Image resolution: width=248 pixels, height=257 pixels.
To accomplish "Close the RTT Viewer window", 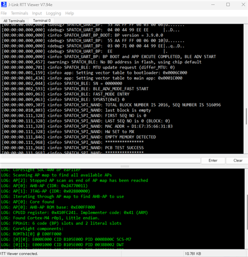I will (243, 4).
